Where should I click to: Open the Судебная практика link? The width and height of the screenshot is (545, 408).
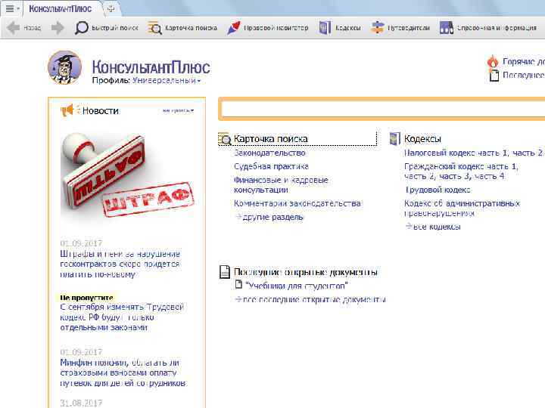(x=271, y=166)
